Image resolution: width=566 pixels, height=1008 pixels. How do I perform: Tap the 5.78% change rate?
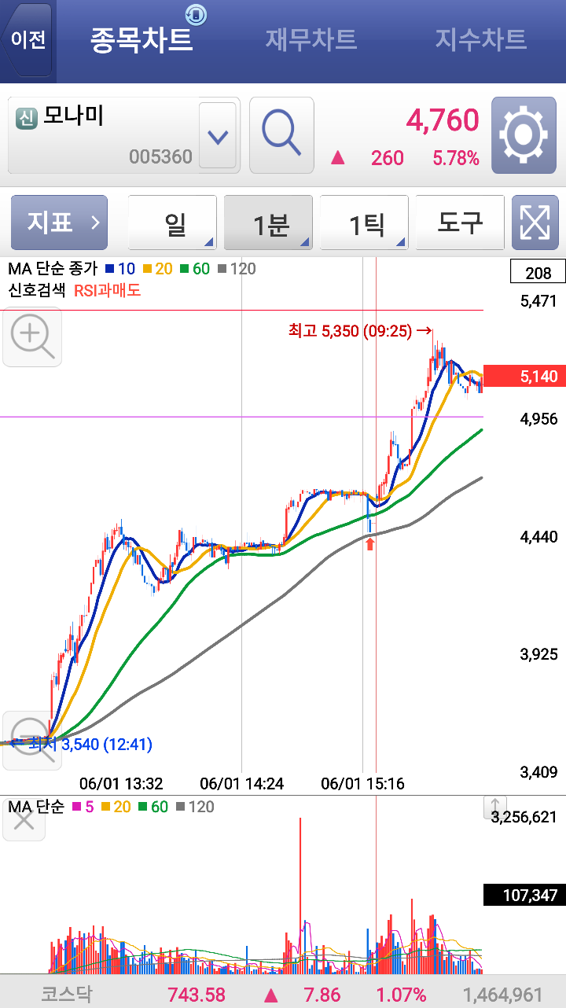[456, 158]
